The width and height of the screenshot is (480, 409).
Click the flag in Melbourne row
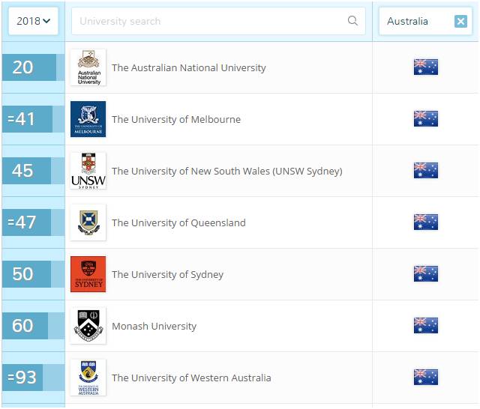tap(425, 118)
